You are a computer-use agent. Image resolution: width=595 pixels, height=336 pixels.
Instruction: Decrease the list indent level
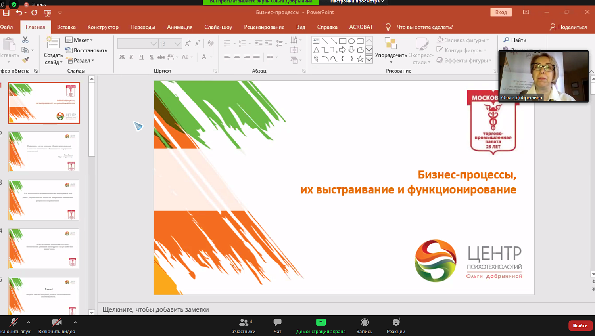[x=259, y=43]
